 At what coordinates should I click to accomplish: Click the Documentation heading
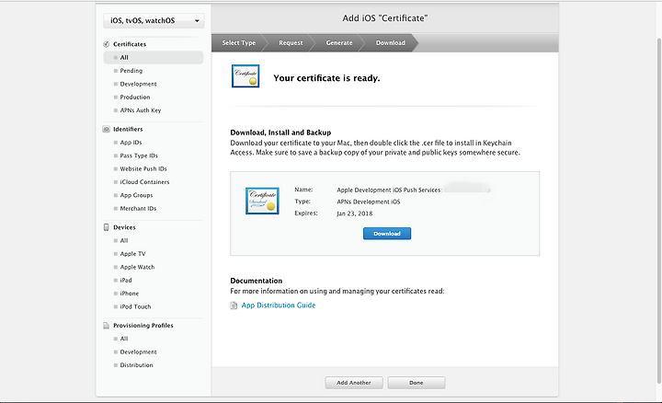[256, 281]
